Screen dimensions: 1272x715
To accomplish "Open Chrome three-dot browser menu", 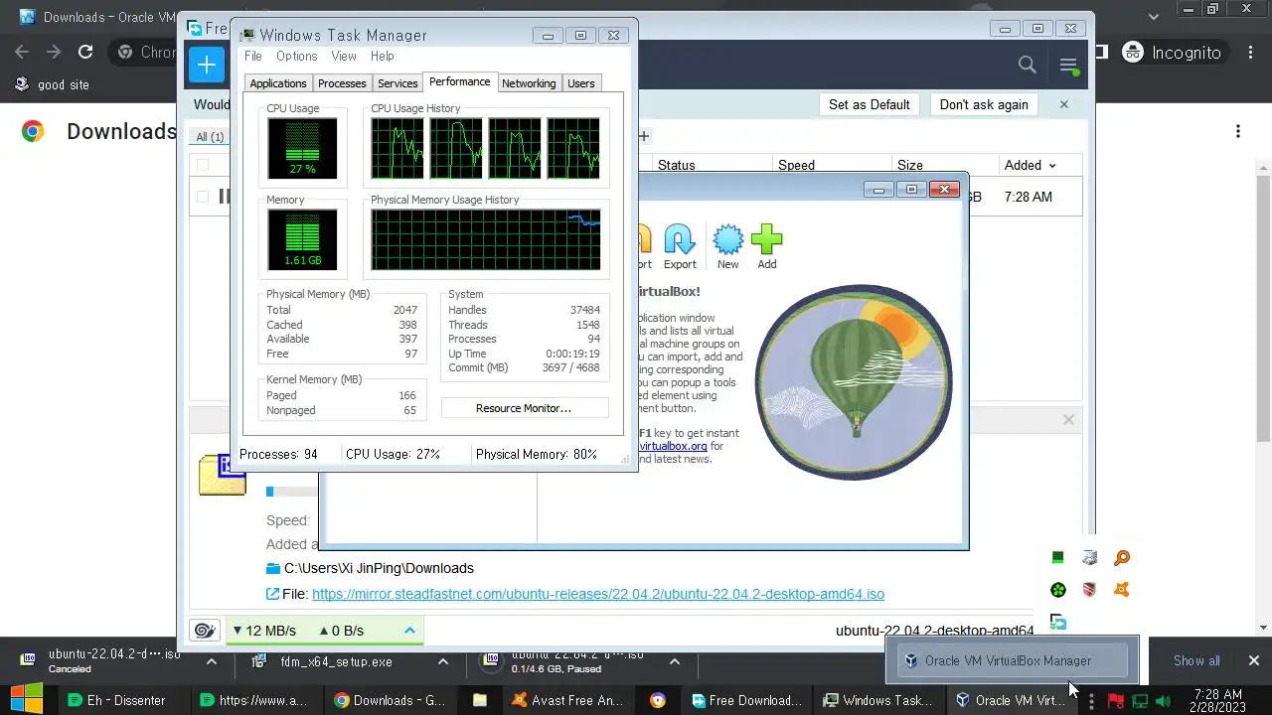I will tap(1250, 52).
